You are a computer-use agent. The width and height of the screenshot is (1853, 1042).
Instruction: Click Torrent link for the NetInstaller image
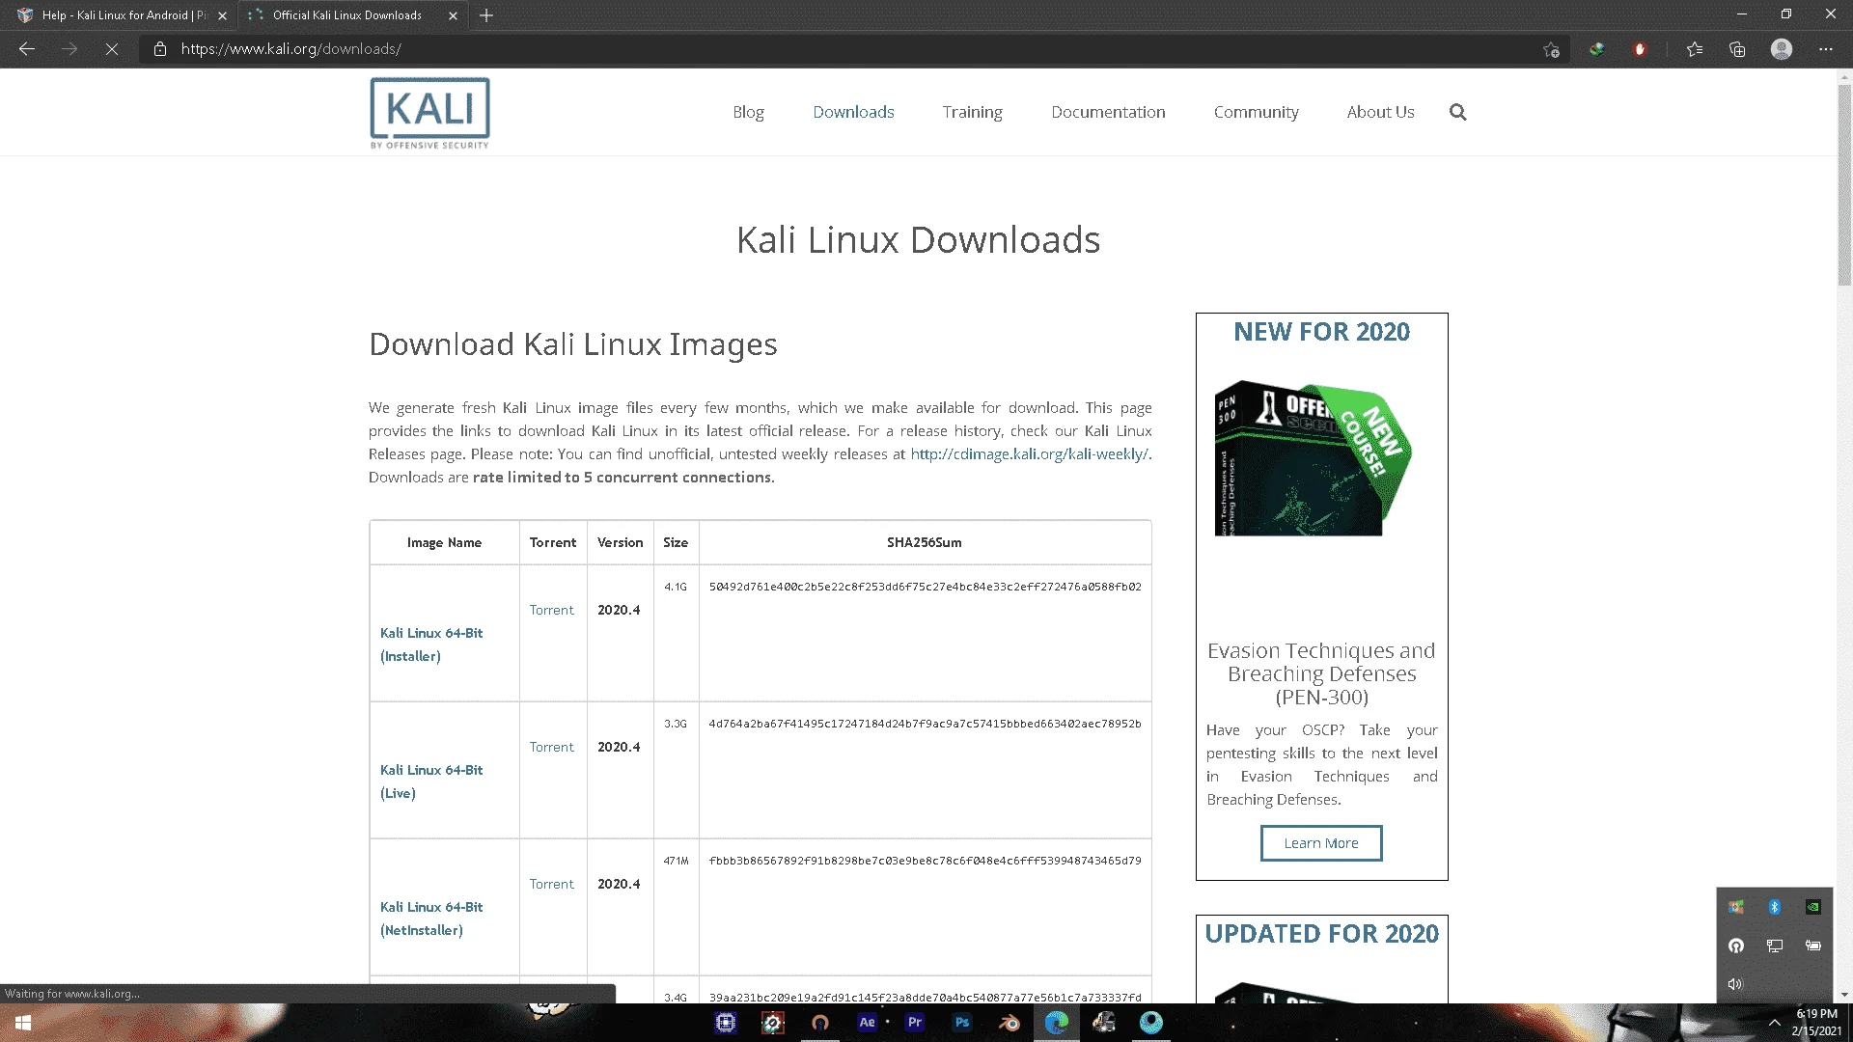551,884
